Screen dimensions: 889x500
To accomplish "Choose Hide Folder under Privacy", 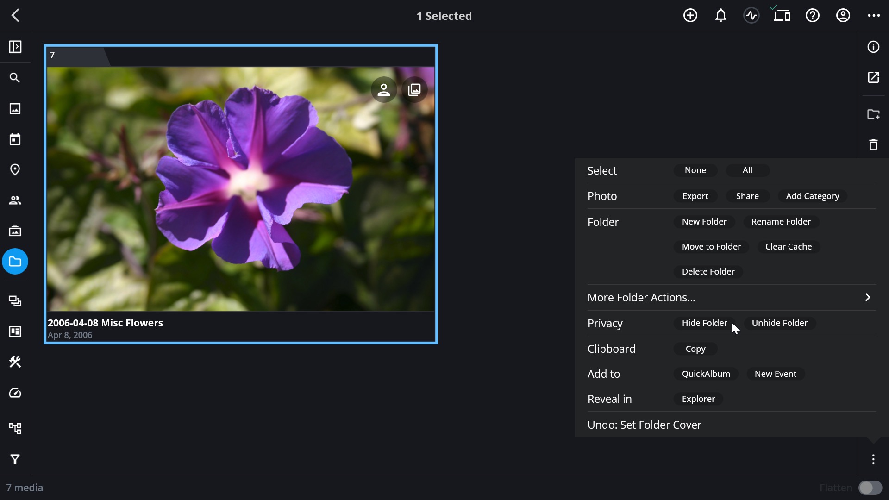I will pos(704,323).
